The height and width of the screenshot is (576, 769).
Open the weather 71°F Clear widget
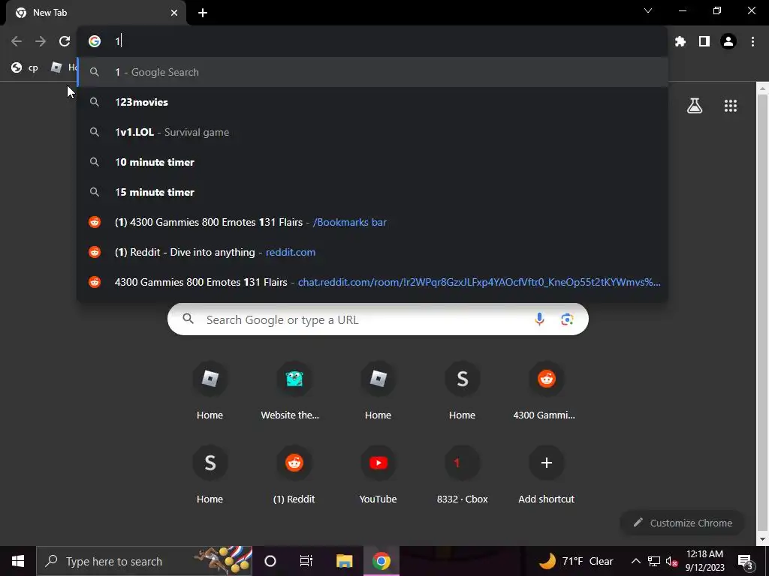click(x=576, y=561)
